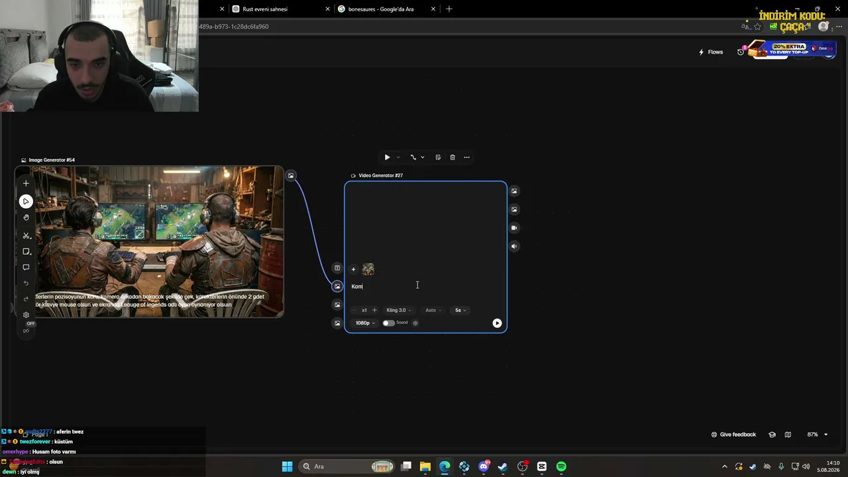848x477 pixels.
Task: Open CapCut from the taskbar
Action: pyautogui.click(x=542, y=466)
